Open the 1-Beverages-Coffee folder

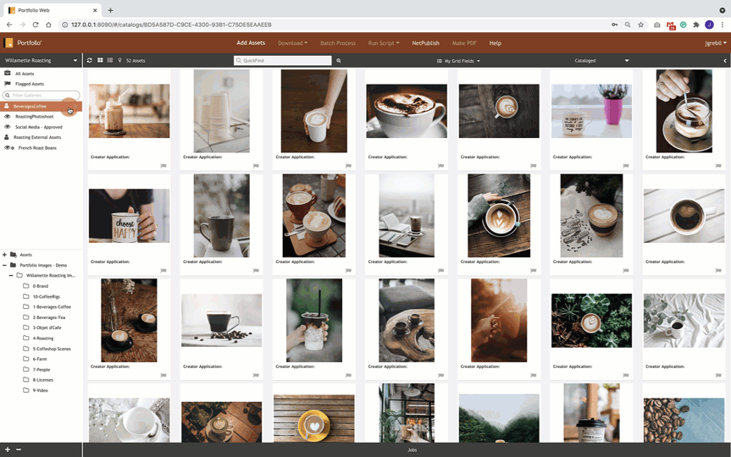52,306
